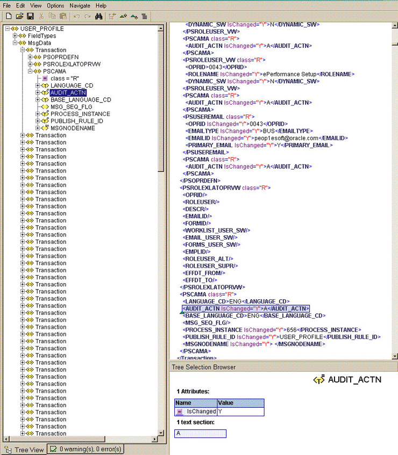Create a new document via toolbar icon
Image resolution: width=398 pixels, height=455 pixels.
(x=9, y=16)
